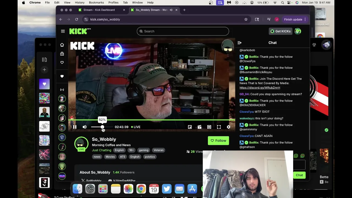Viewport: 352px width, 198px height.
Task: Open the So_Wobbly profile avatar with LIVE badge
Action: tap(81, 144)
